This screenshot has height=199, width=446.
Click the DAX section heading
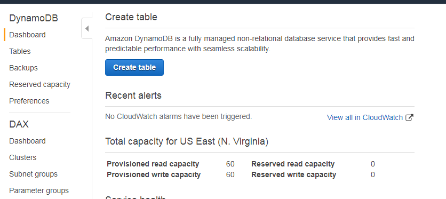click(19, 124)
